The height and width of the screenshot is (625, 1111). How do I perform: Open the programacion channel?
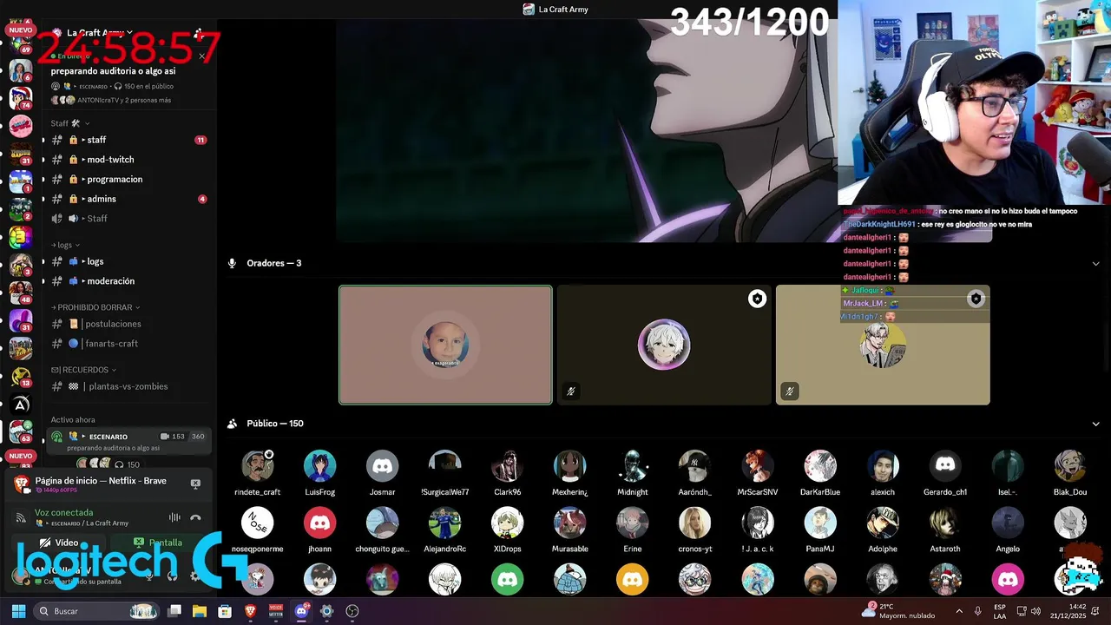pos(128,179)
